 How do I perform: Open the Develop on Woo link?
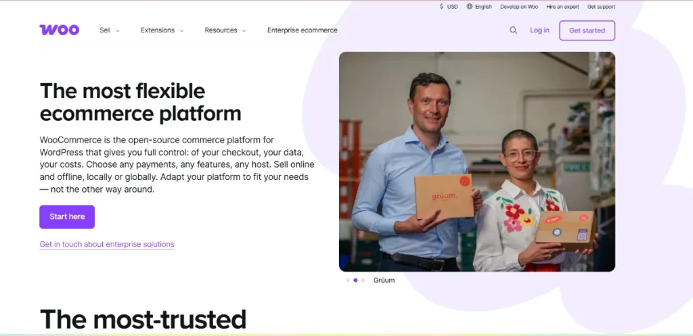519,7
